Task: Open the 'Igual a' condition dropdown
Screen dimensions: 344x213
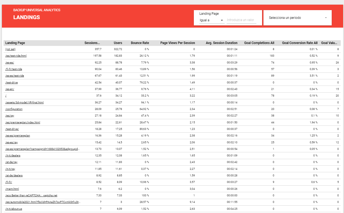Action: 212,20
